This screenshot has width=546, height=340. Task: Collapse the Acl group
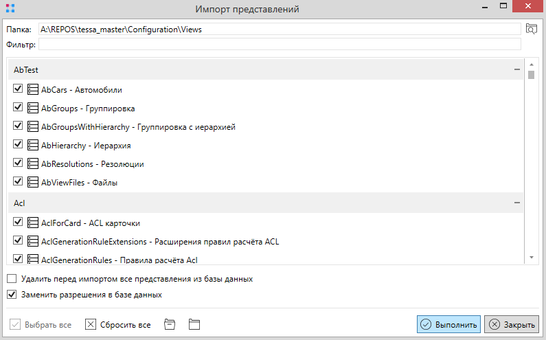coord(517,203)
